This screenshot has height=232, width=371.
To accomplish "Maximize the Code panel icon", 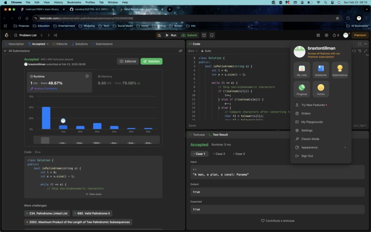I will (359, 44).
